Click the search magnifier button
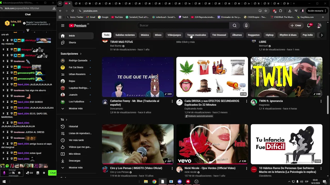Image resolution: width=330 pixels, height=185 pixels. pos(234,25)
